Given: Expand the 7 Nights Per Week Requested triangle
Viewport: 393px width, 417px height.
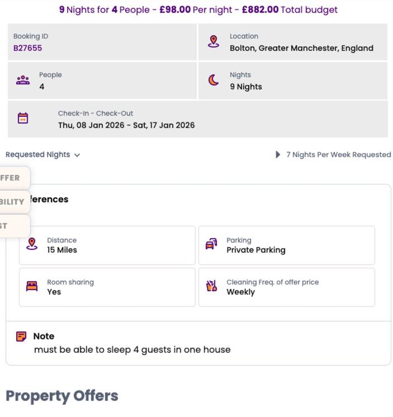Looking at the screenshot, I should click(278, 155).
